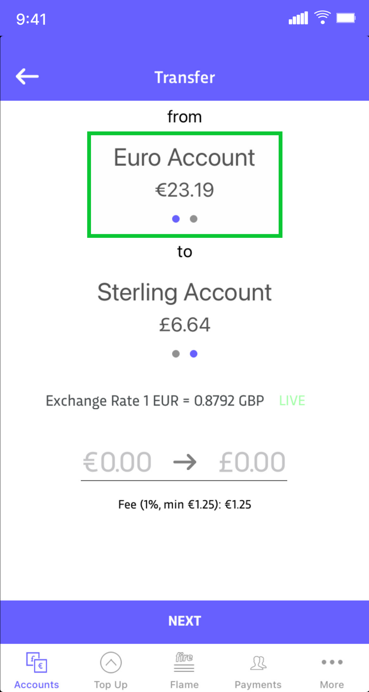
Task: Tap the Transfer screen title
Action: tap(185, 77)
